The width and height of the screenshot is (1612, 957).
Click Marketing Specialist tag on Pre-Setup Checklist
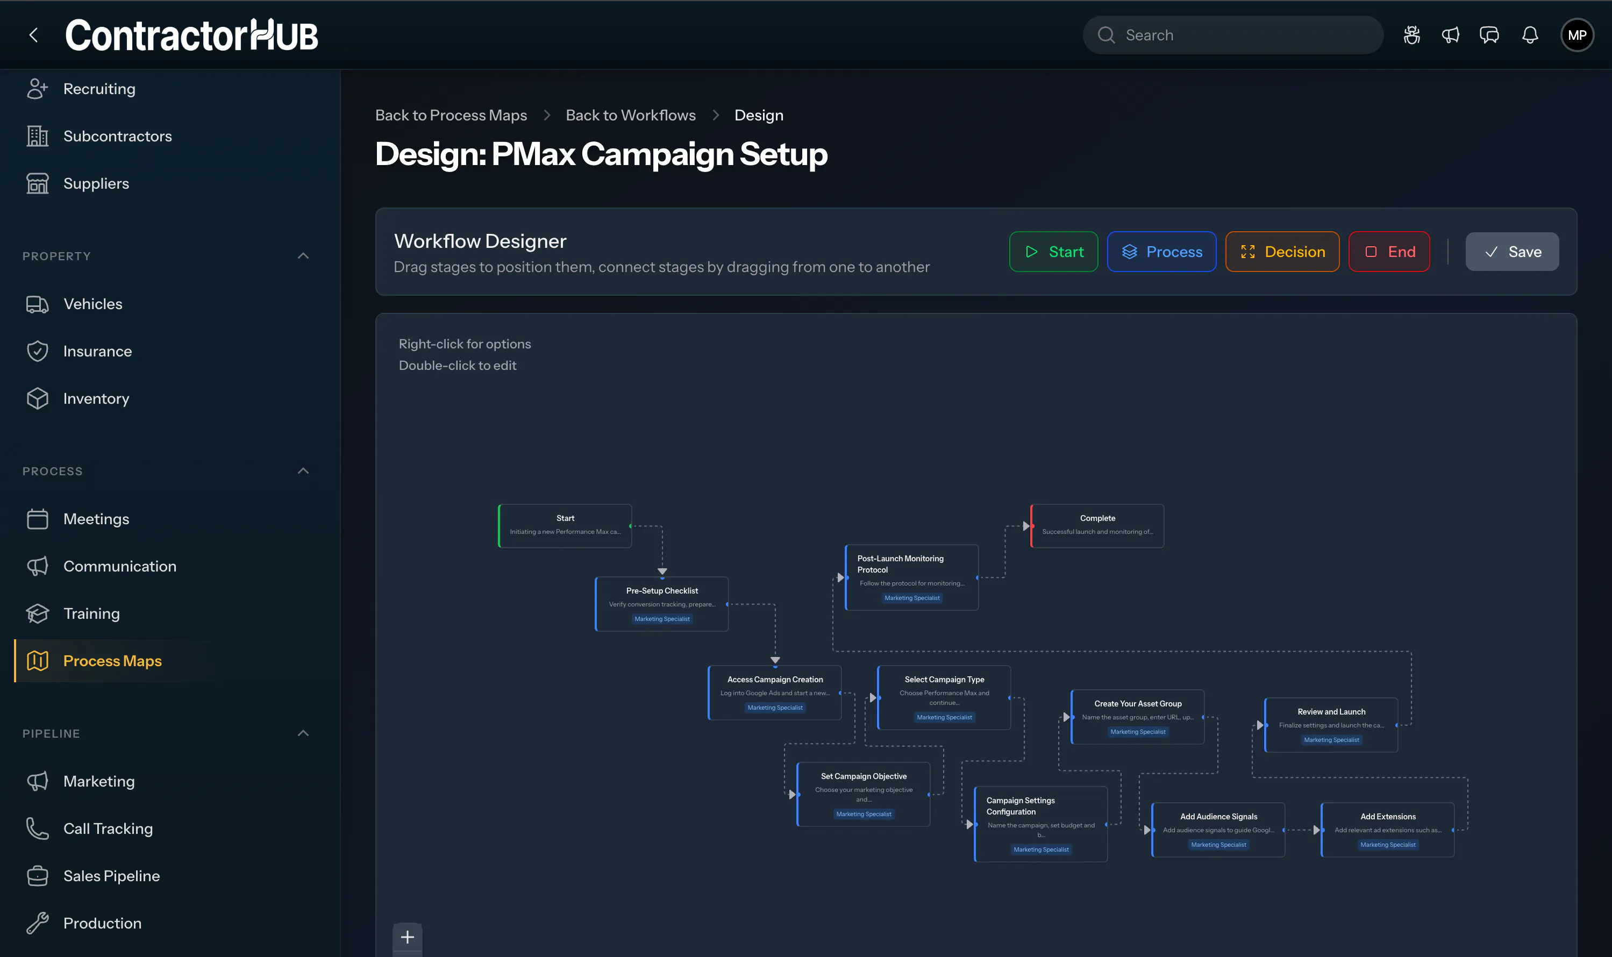(x=661, y=618)
